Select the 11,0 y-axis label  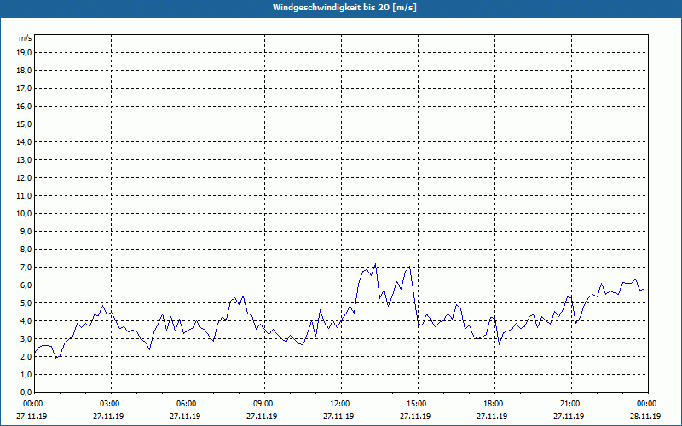coord(24,196)
